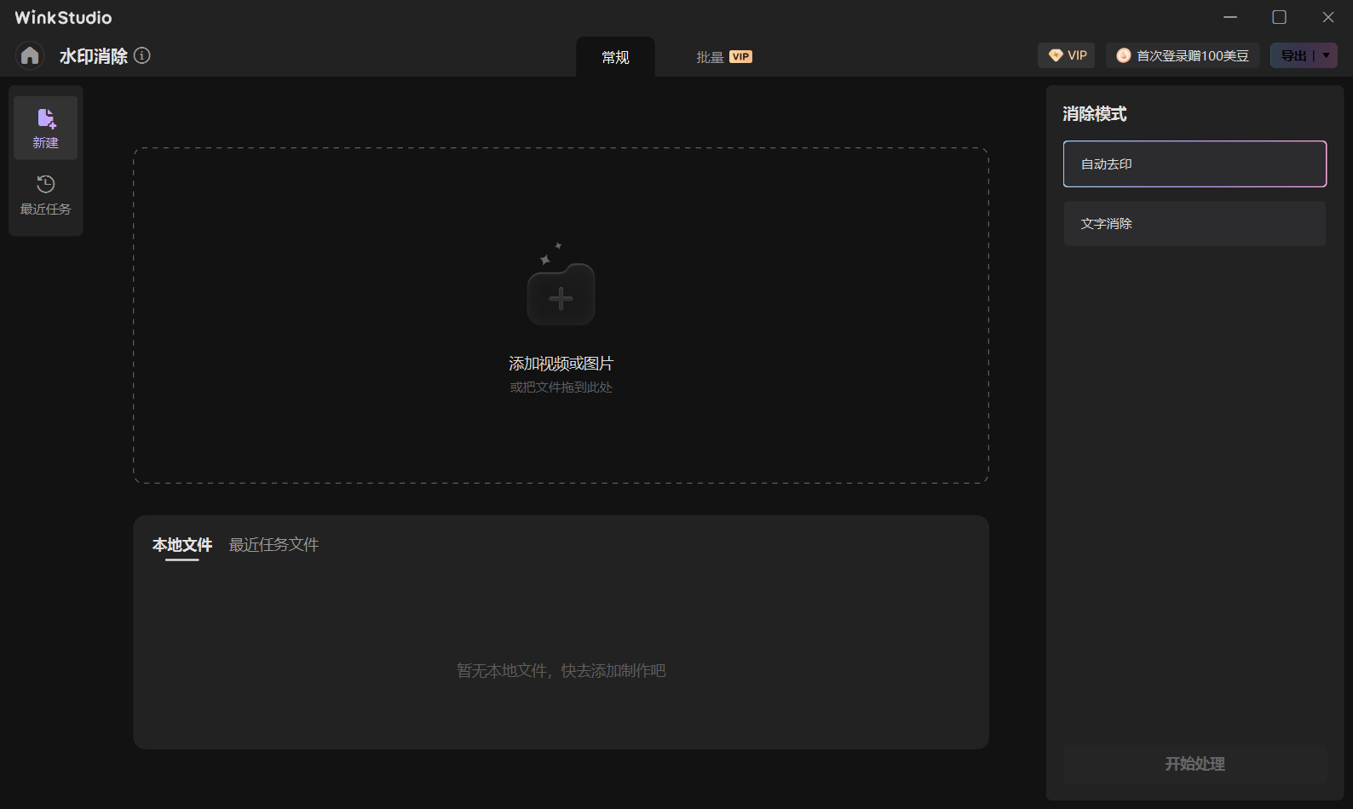Click the 导出 export button

pos(1293,55)
